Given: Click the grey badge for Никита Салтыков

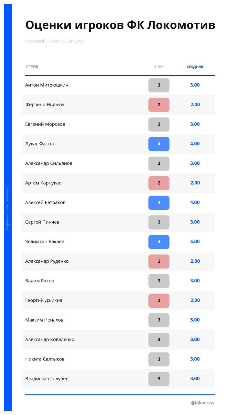Looking at the screenshot, I should tap(159, 359).
